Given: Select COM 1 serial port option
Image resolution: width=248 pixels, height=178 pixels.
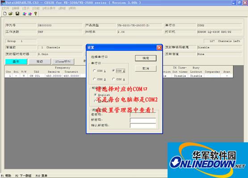Looking at the screenshot, I should pos(100,71).
